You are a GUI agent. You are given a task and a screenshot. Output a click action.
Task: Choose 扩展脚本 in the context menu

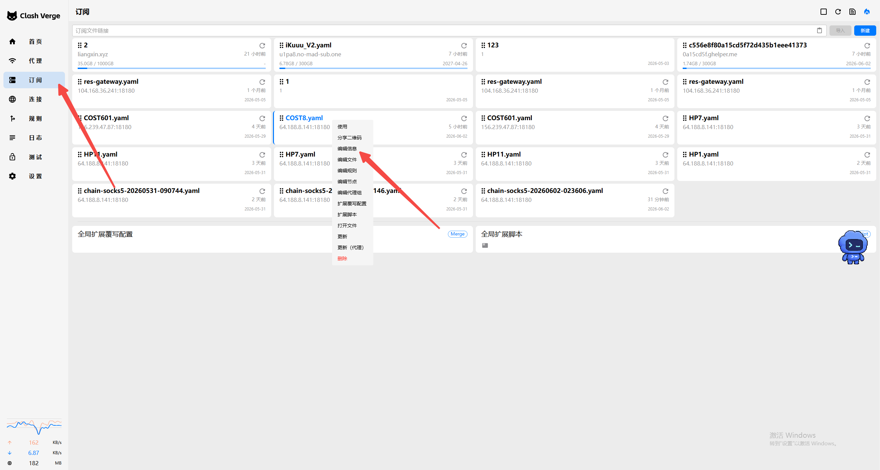click(353, 215)
